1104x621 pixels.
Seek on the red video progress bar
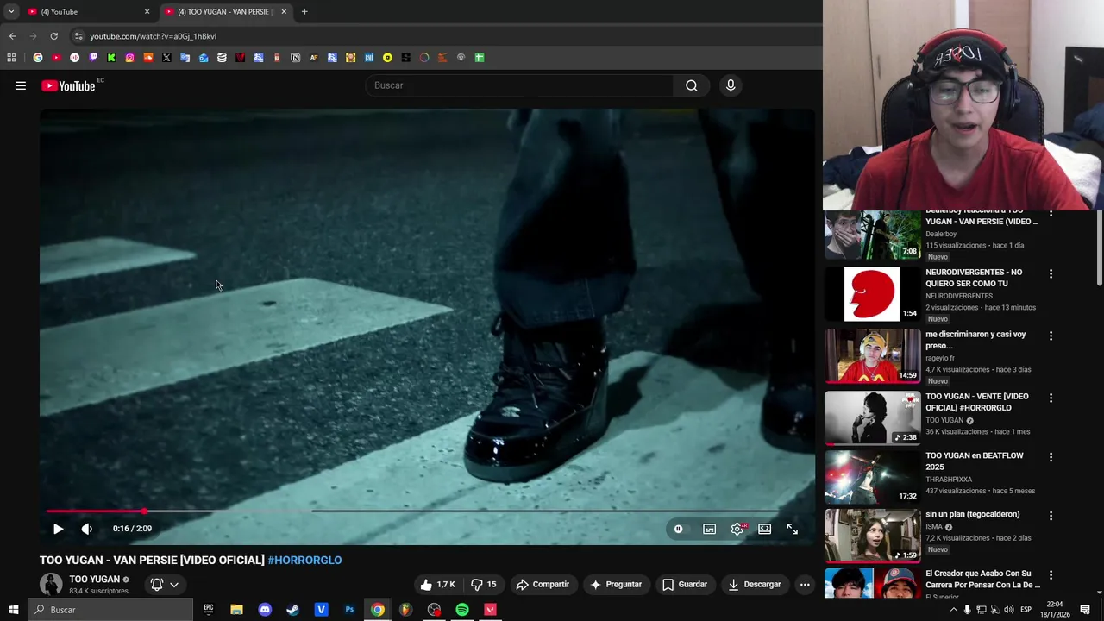[x=427, y=511]
